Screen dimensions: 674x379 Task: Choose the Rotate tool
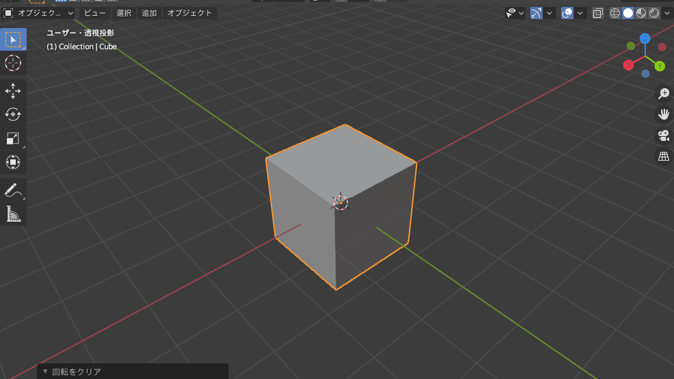pos(13,115)
